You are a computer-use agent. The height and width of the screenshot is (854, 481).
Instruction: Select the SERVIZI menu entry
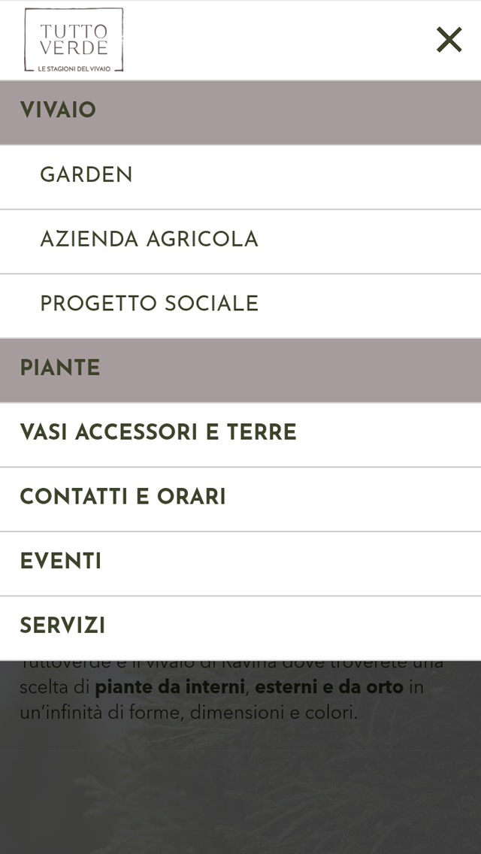[240, 628]
